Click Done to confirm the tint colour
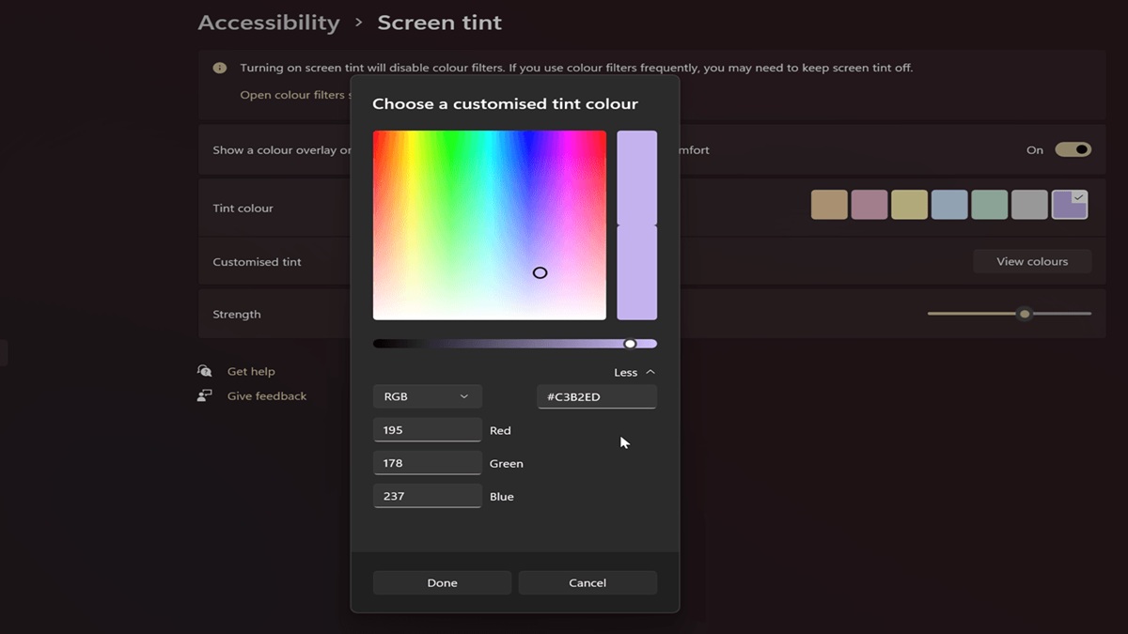Viewport: 1128px width, 634px height. pyautogui.click(x=442, y=582)
